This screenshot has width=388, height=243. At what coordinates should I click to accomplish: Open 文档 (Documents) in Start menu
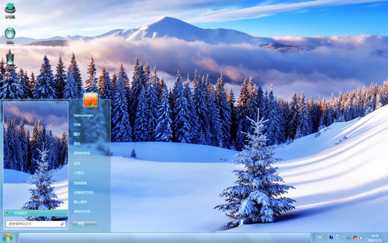coord(77,124)
